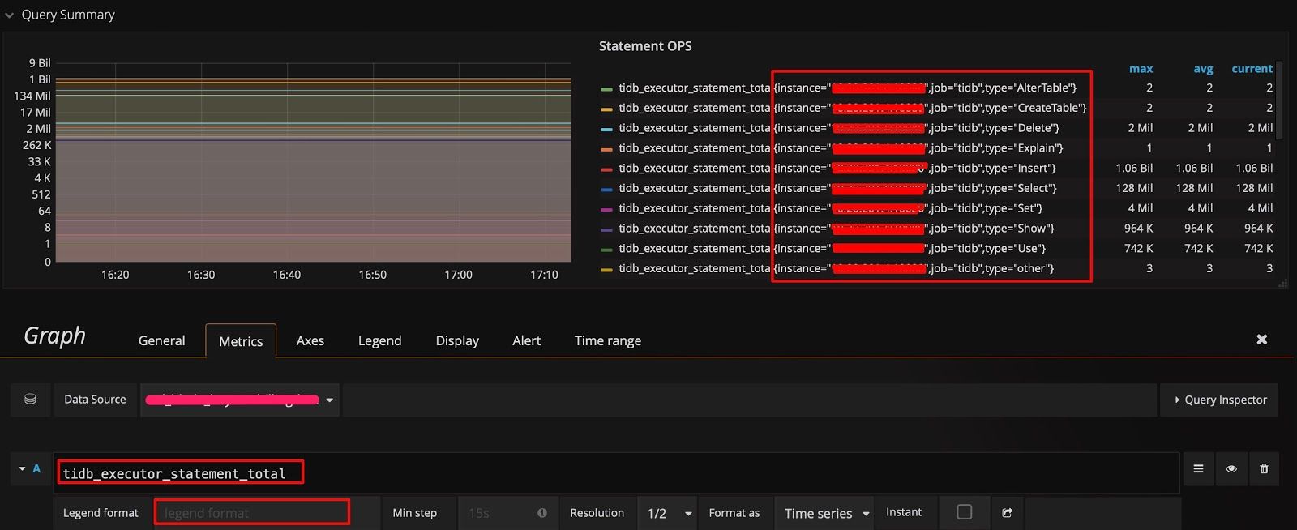
Task: Open the Data Source dropdown
Action: tap(240, 400)
